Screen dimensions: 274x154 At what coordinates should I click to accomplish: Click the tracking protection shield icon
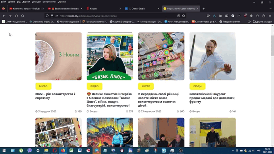click(x=47, y=16)
